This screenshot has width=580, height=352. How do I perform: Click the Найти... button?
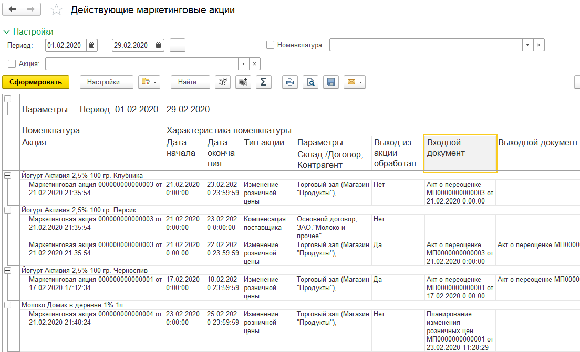(x=190, y=82)
